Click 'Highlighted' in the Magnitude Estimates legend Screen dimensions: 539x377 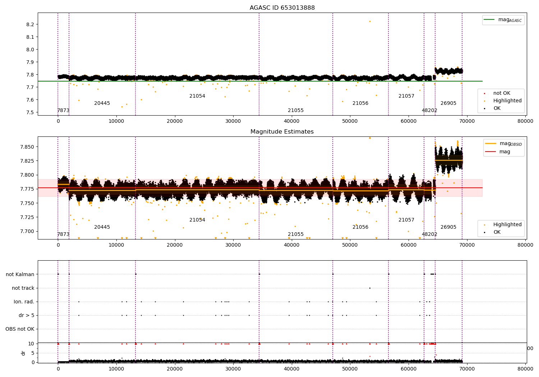click(507, 224)
